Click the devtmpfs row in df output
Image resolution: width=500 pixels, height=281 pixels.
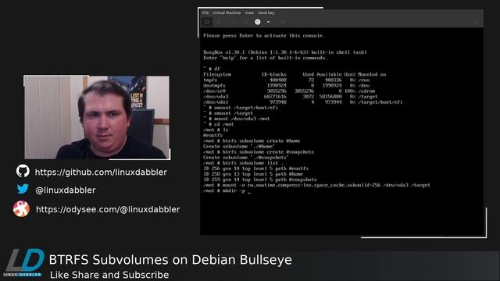point(287,85)
